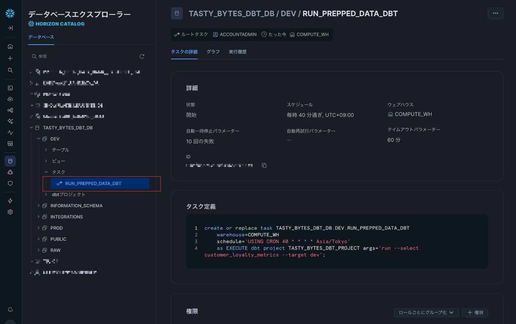Expand the dbtプロジェクト folder
Viewport: 516px width, 324px height.
46,195
